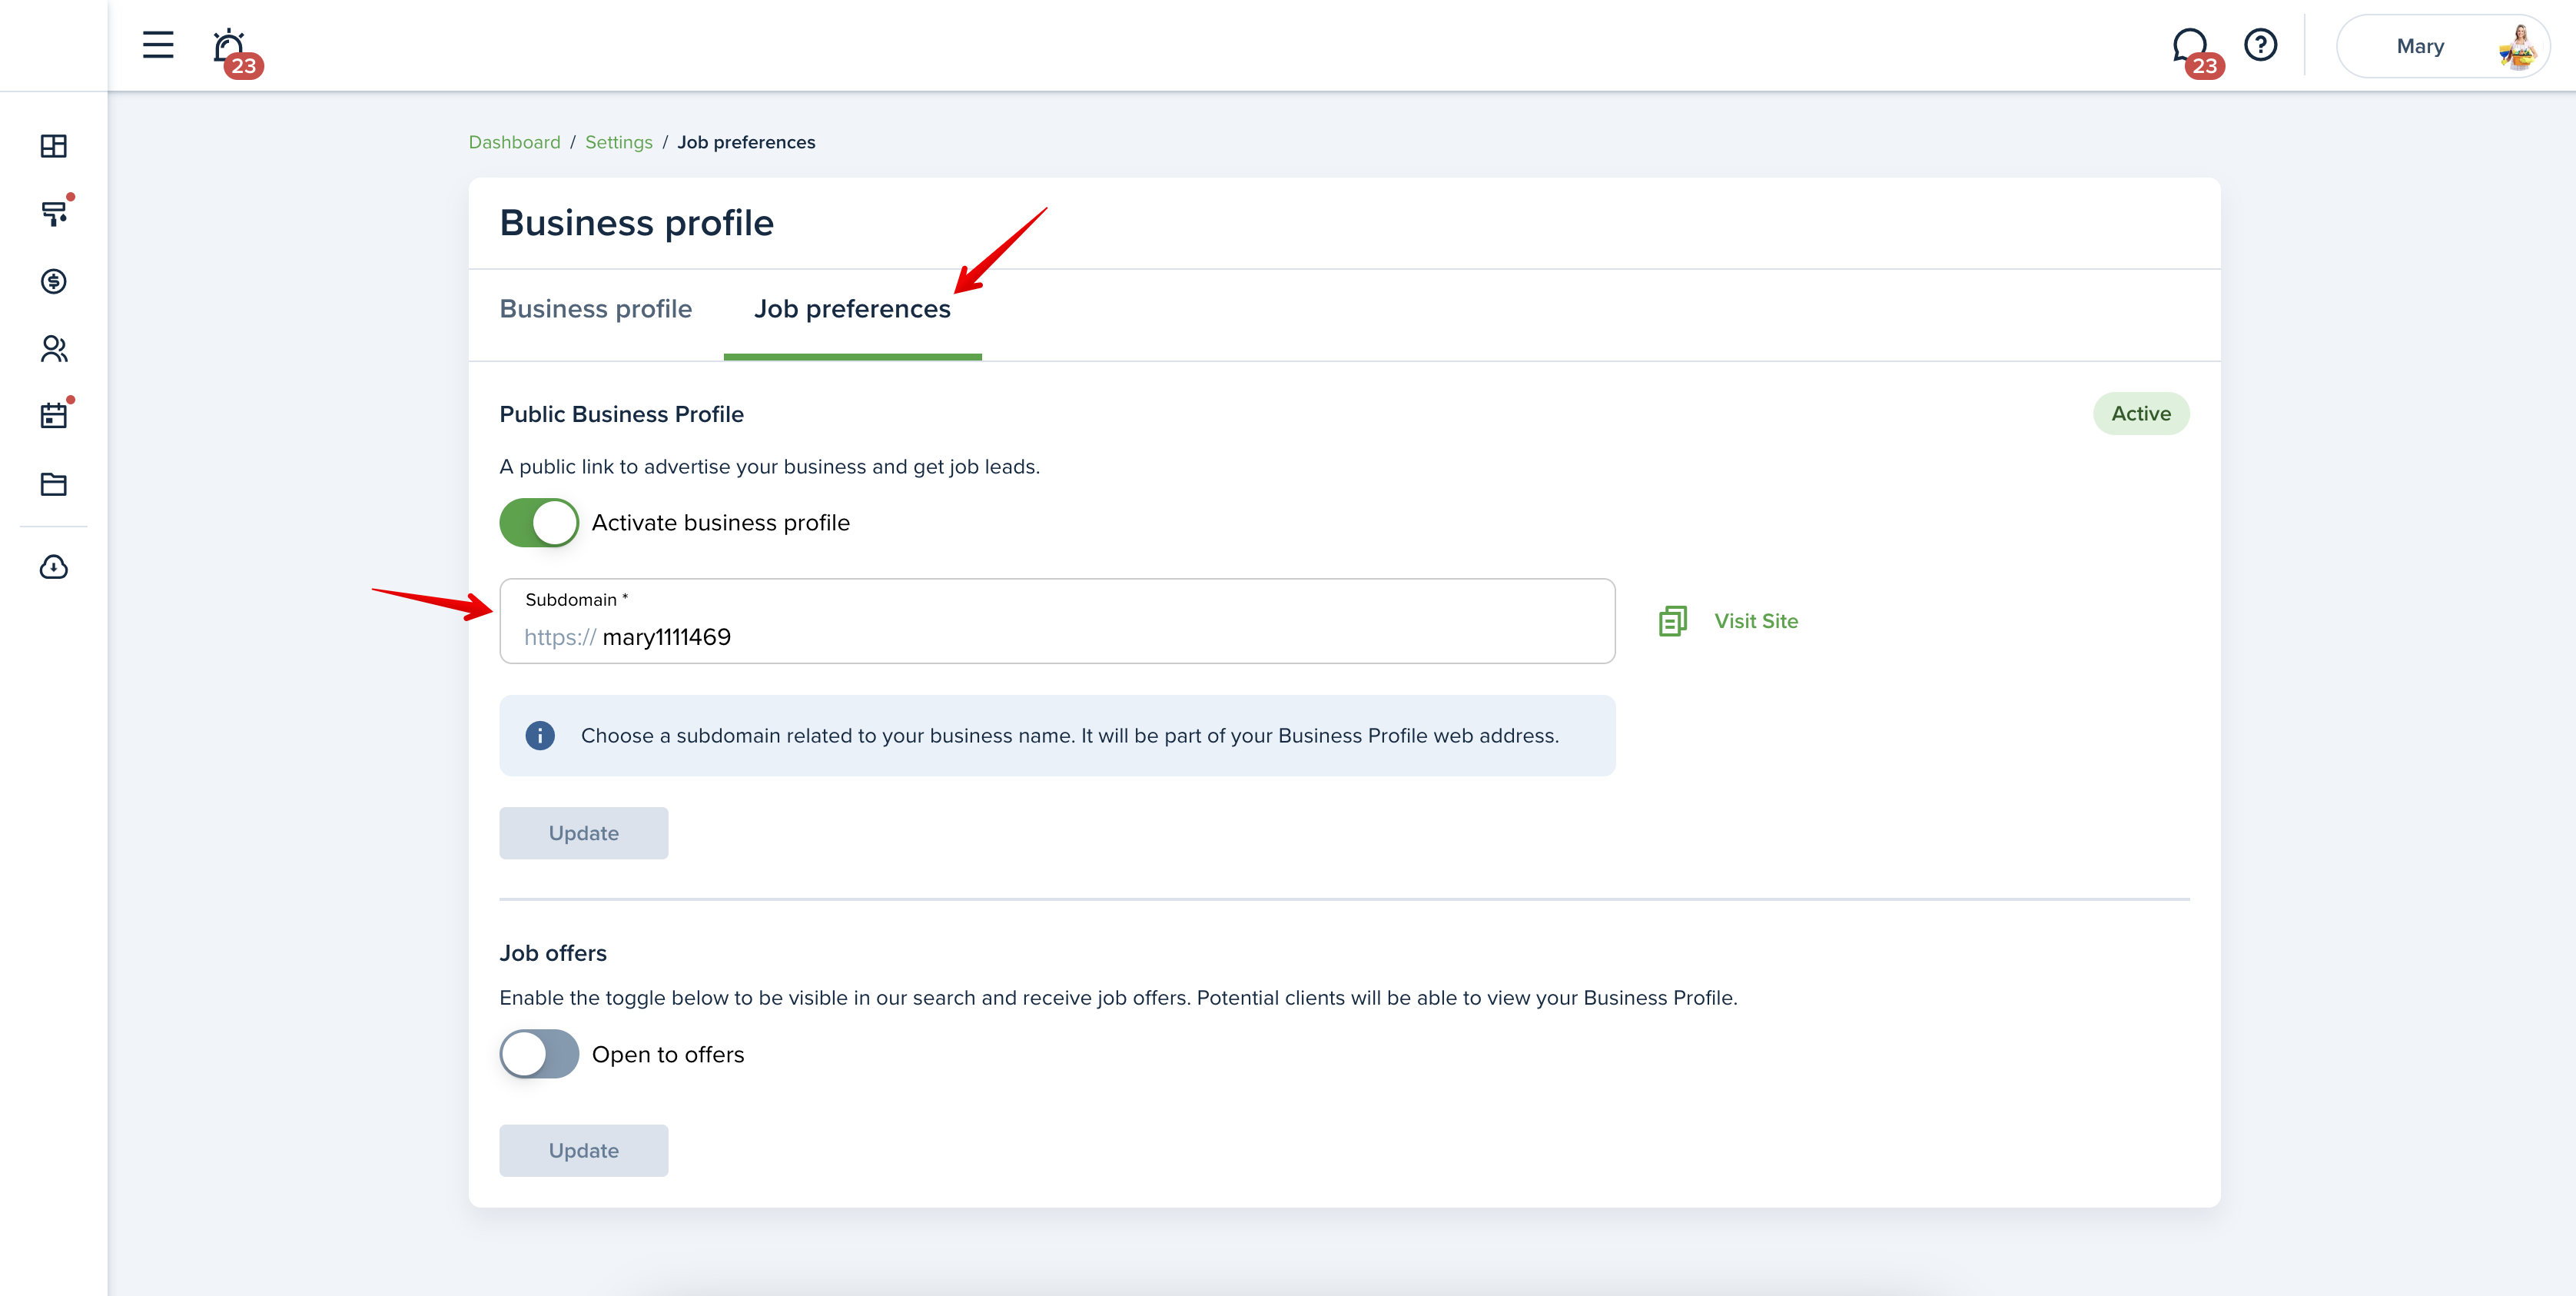Image resolution: width=2576 pixels, height=1296 pixels.
Task: Open the folder files icon in sidebar
Action: 54,484
